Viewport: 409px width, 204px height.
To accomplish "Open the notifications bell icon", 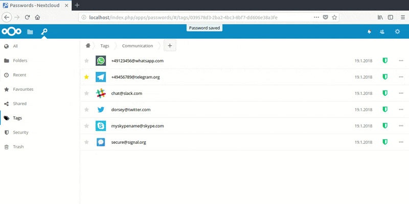I will pyautogui.click(x=369, y=32).
